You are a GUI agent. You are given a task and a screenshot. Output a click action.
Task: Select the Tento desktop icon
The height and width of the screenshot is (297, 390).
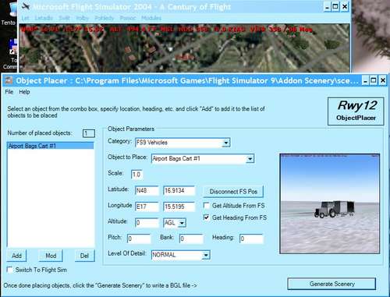[9, 14]
